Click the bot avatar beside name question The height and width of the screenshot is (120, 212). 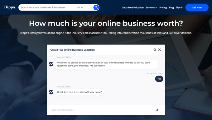pos(51,92)
